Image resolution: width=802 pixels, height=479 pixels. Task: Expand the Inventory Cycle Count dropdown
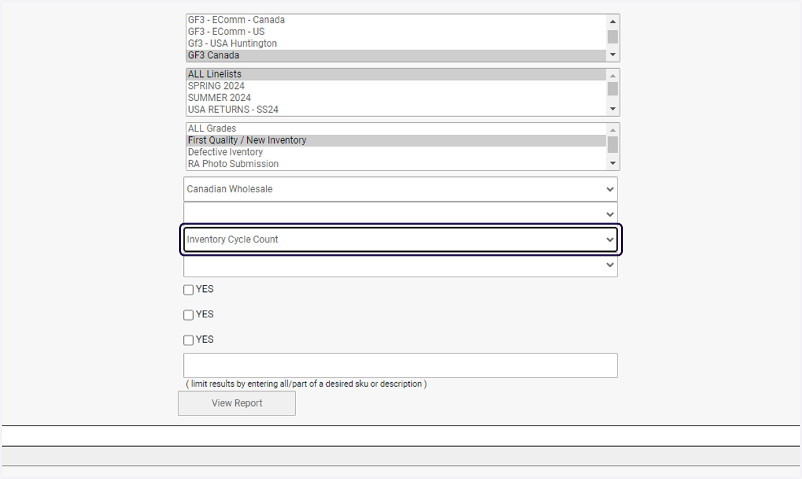pyautogui.click(x=400, y=239)
